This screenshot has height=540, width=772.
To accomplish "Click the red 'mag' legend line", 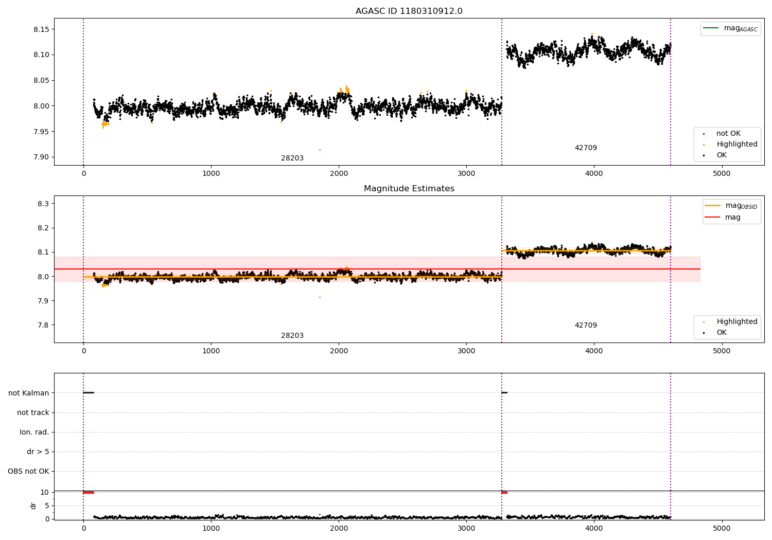I will (712, 218).
